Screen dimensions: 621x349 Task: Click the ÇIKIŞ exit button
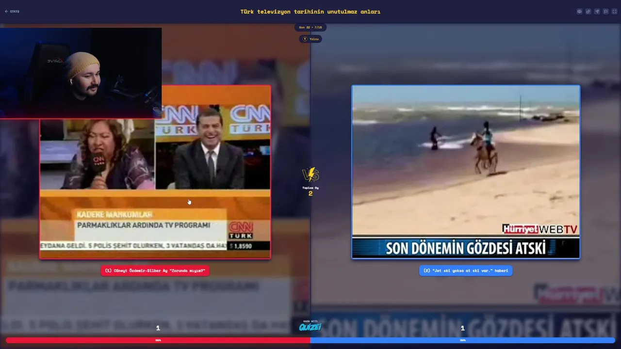[x=12, y=12]
